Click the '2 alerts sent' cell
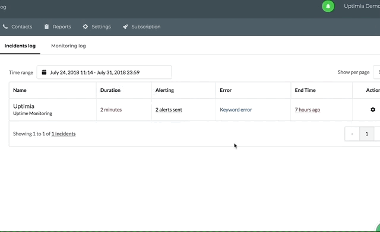Viewport: 380px width, 232px height. pos(169,110)
